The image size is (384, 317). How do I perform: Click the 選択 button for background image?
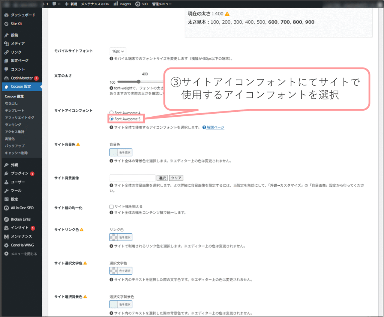[x=162, y=178]
